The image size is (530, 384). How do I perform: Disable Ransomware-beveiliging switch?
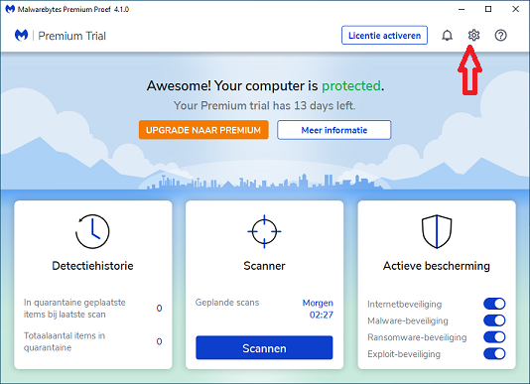pyautogui.click(x=494, y=337)
